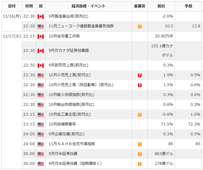Click the US flag beside 10月輸入物価指数
The image size is (203, 170).
[41, 95]
